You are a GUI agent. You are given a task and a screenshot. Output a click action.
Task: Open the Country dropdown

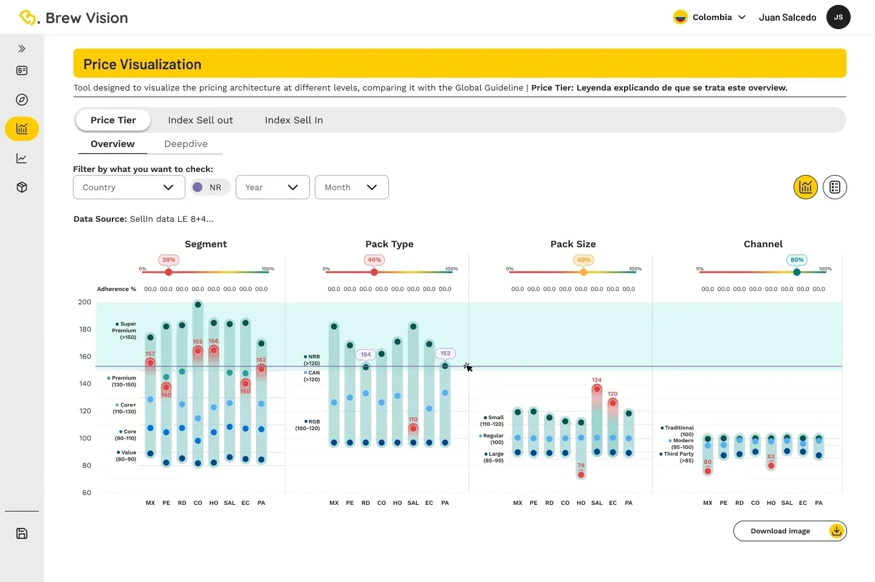129,187
